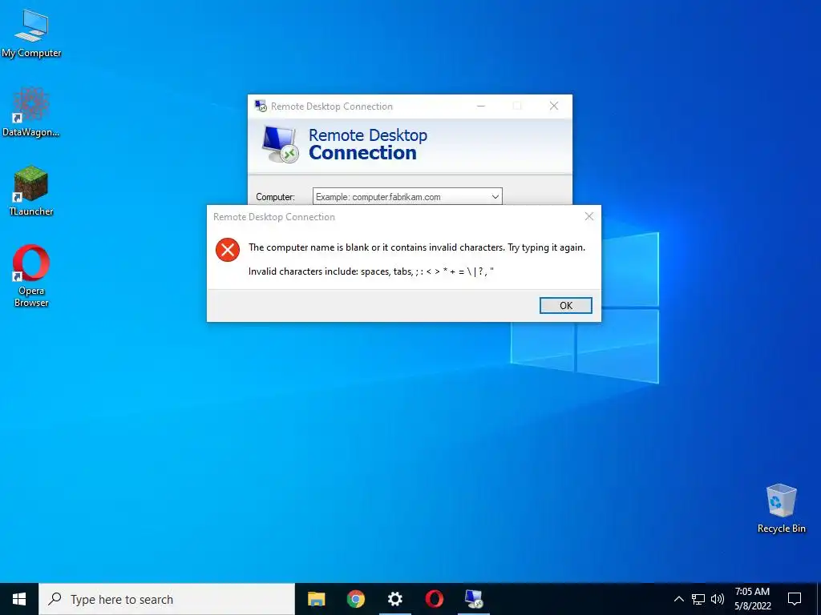
Task: Click OK in the error dialog
Action: [565, 305]
